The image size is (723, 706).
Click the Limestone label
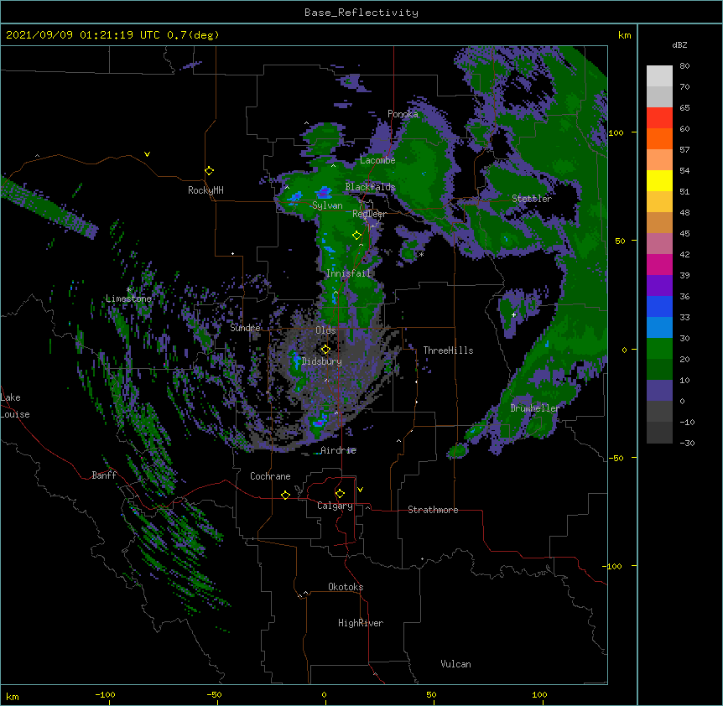click(x=128, y=298)
